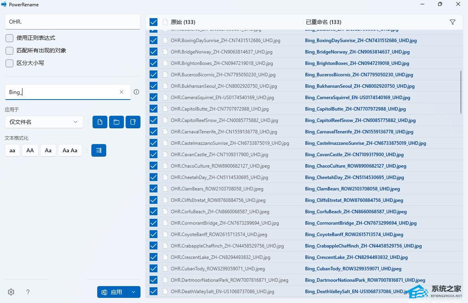468x303 pixels.
Task: Enable the 匹配所有出现的对象 checkbox
Action: [x=9, y=50]
